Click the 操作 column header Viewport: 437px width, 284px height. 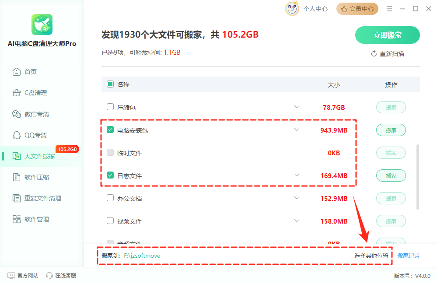pos(391,85)
